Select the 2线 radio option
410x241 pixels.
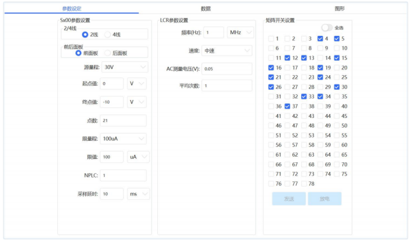85,35
